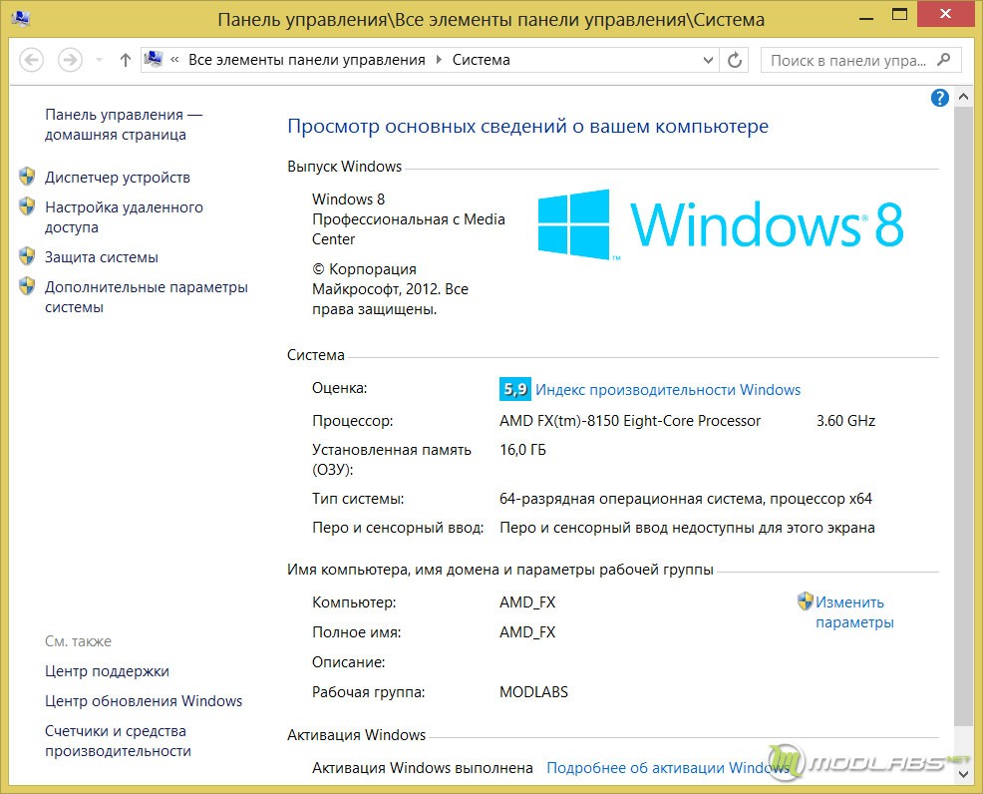Click the vertical scrollbar thumb

click(964, 417)
